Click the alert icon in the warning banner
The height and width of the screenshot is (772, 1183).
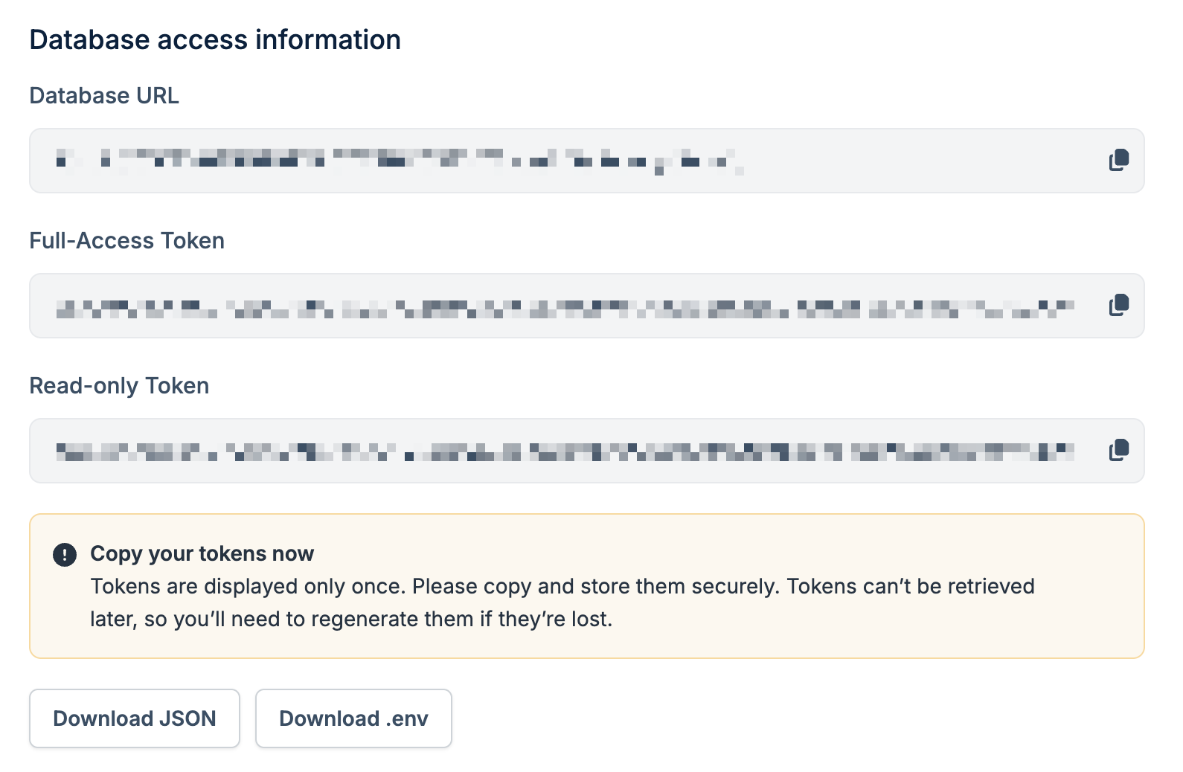tap(64, 553)
